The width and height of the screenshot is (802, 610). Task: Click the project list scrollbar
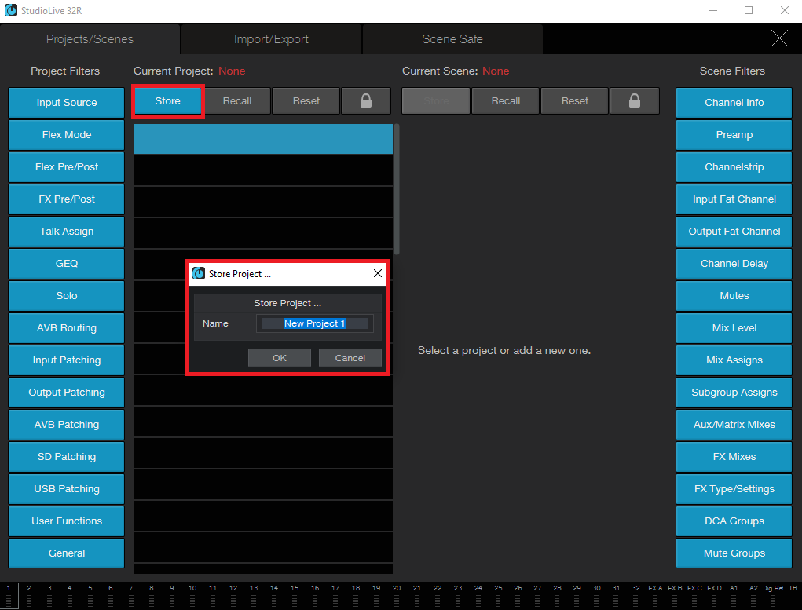coord(397,189)
